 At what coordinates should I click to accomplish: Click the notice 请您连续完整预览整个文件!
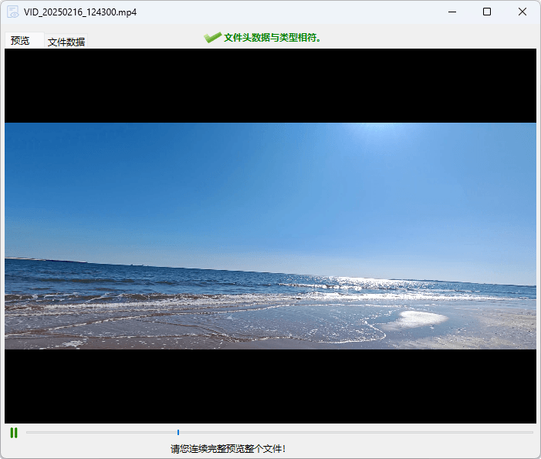(228, 449)
